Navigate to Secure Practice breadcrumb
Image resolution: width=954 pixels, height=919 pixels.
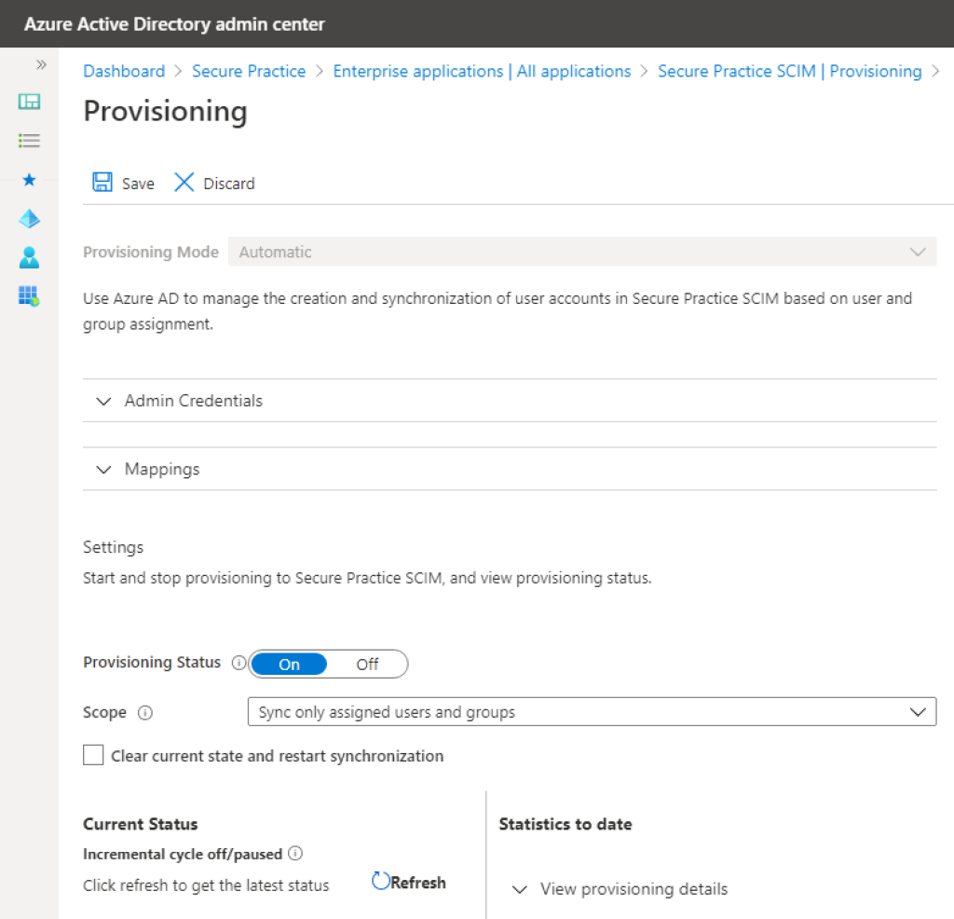(x=249, y=71)
